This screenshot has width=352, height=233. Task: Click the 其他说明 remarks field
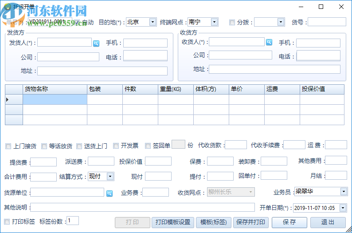pyautogui.click(x=143, y=207)
